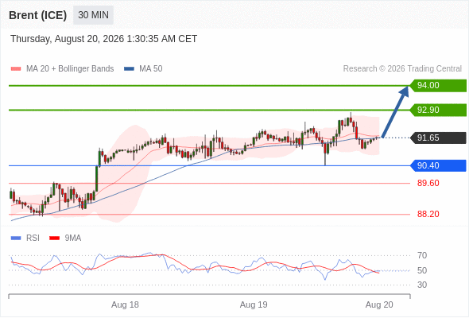Select the 92.90 resistance price tag
Image resolution: width=469 pixels, height=318 pixels.
438,110
